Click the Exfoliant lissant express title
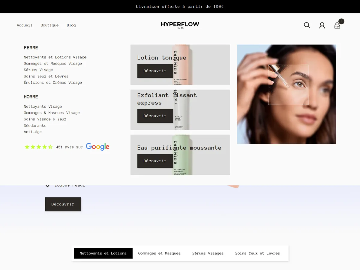Image resolution: width=360 pixels, height=270 pixels. 167,99
